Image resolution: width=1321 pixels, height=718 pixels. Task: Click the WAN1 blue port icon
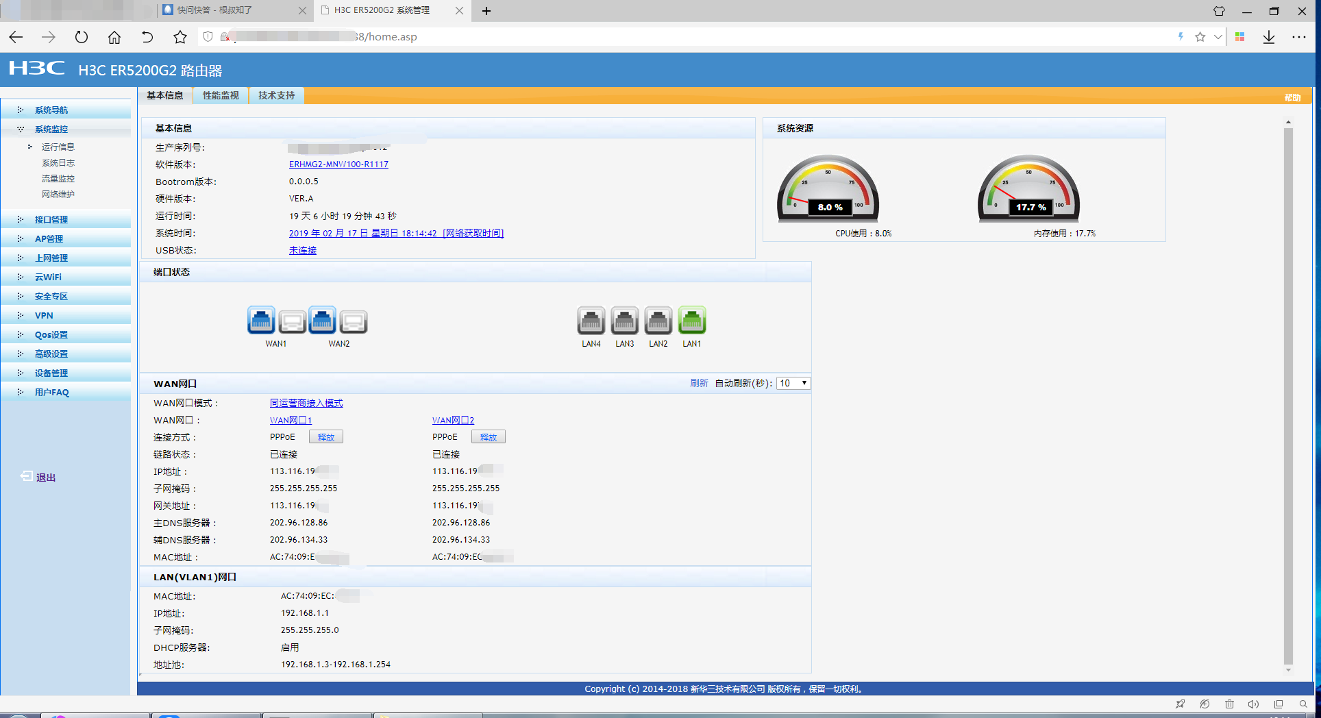click(x=261, y=320)
